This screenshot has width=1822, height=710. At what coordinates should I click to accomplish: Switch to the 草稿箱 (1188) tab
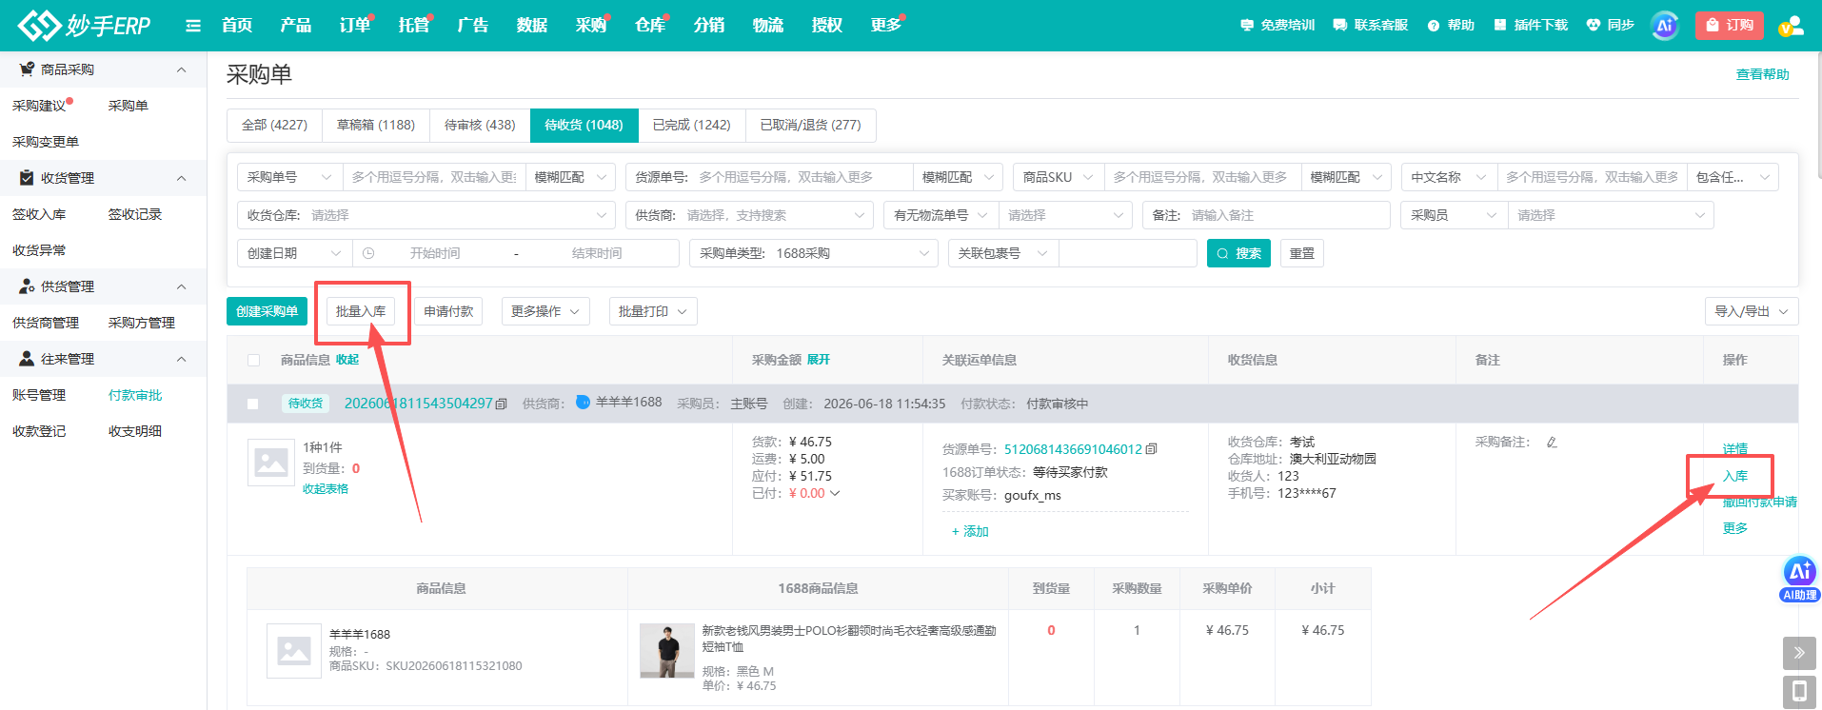pyautogui.click(x=376, y=125)
